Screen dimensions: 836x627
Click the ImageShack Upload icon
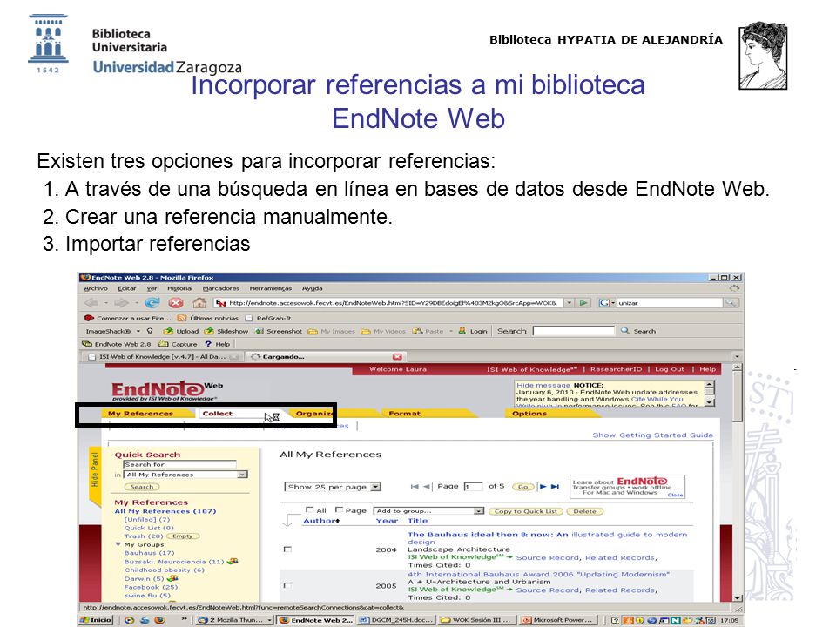point(181,331)
